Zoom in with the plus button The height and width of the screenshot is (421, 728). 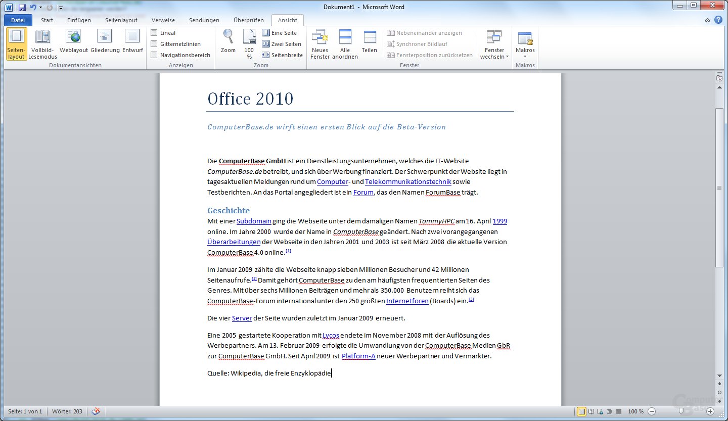(x=710, y=411)
